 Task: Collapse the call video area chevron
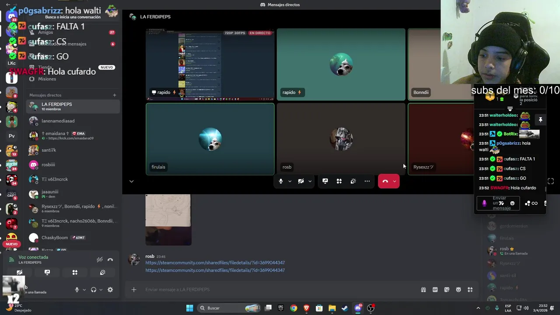(131, 181)
